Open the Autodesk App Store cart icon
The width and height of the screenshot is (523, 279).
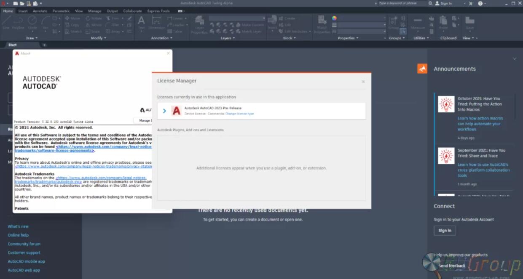[x=470, y=3]
